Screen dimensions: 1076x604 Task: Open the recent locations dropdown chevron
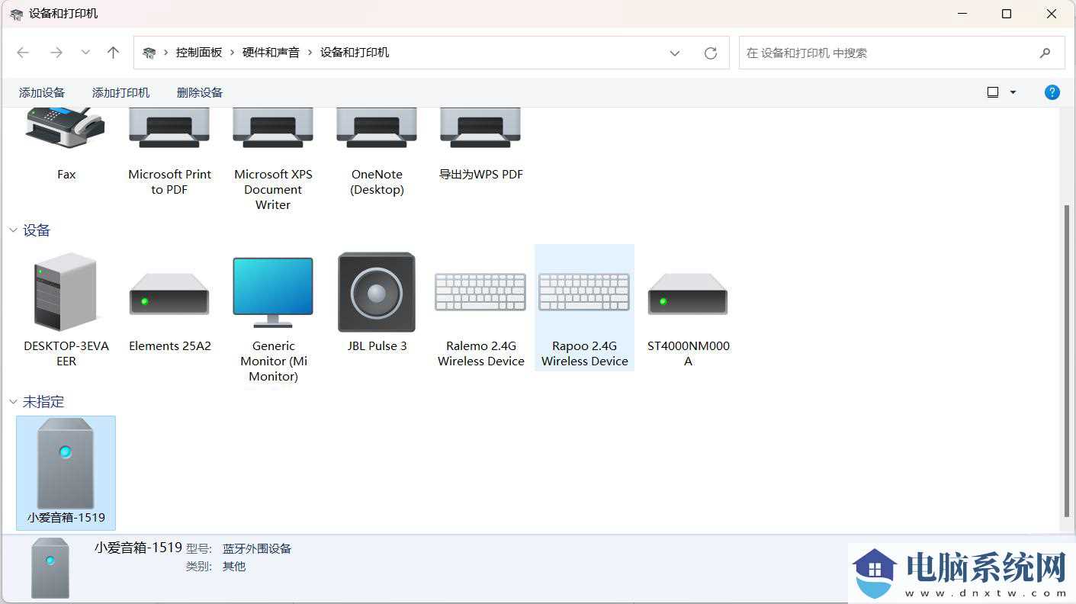(x=85, y=53)
